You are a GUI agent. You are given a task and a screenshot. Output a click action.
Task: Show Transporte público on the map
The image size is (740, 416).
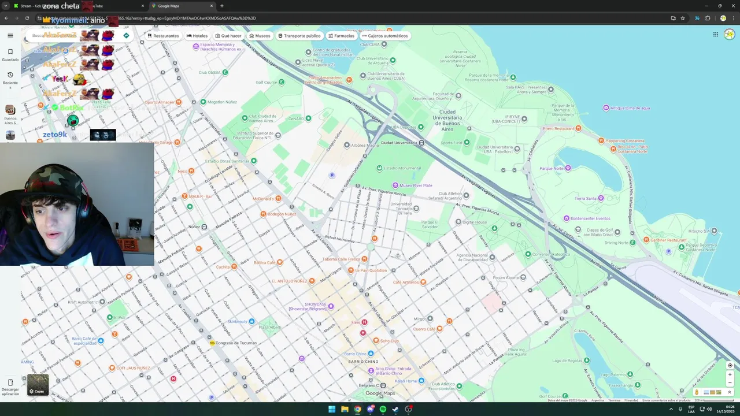(299, 36)
